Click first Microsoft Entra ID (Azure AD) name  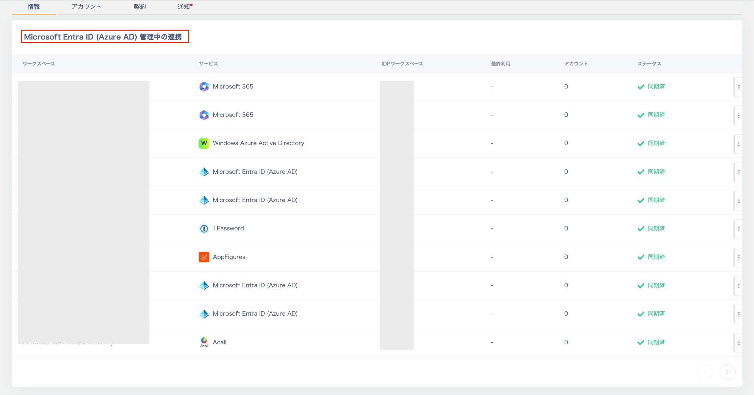(x=255, y=171)
